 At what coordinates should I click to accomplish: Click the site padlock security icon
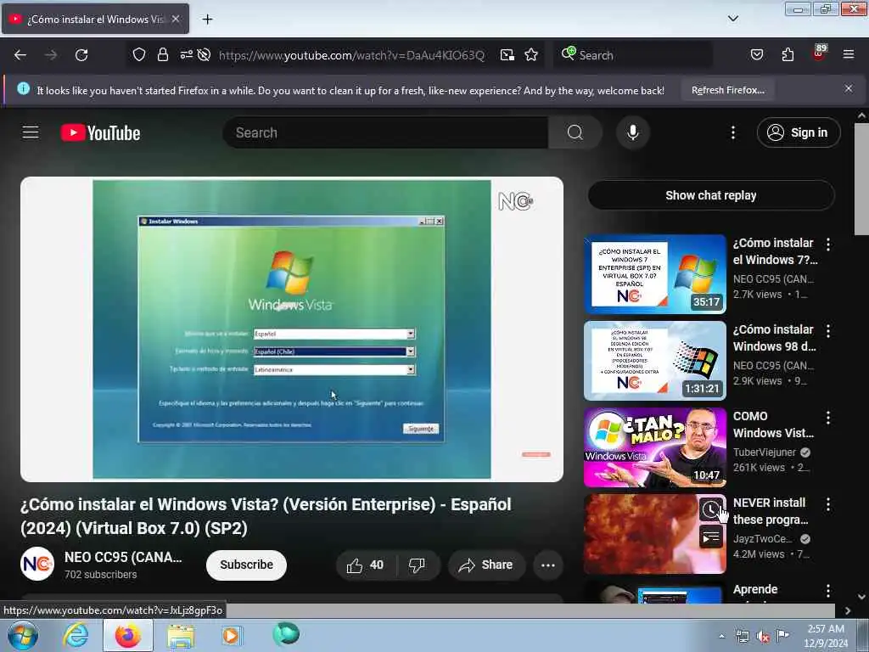coord(162,54)
